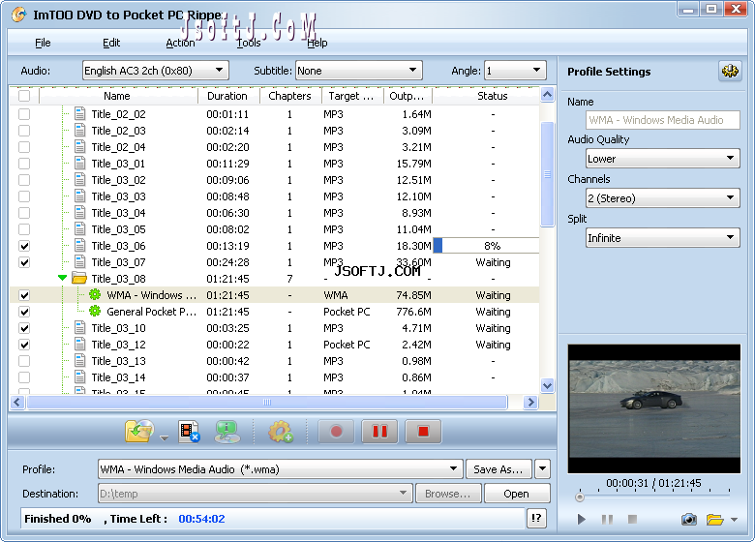
Task: Click the add profile gear icon
Action: pos(281,432)
